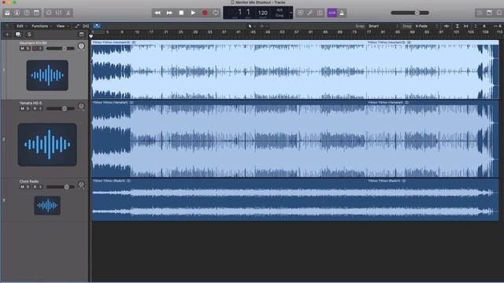Solo the Clock Radio track
This screenshot has width=504, height=283.
tap(28, 187)
